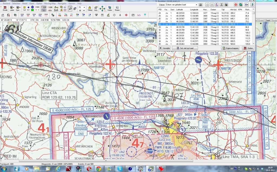Click the Verwijder button
This screenshot has width=277, height=172.
pyautogui.click(x=164, y=48)
